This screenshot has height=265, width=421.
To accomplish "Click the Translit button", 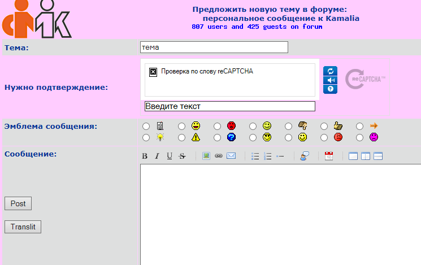I will [x=23, y=227].
